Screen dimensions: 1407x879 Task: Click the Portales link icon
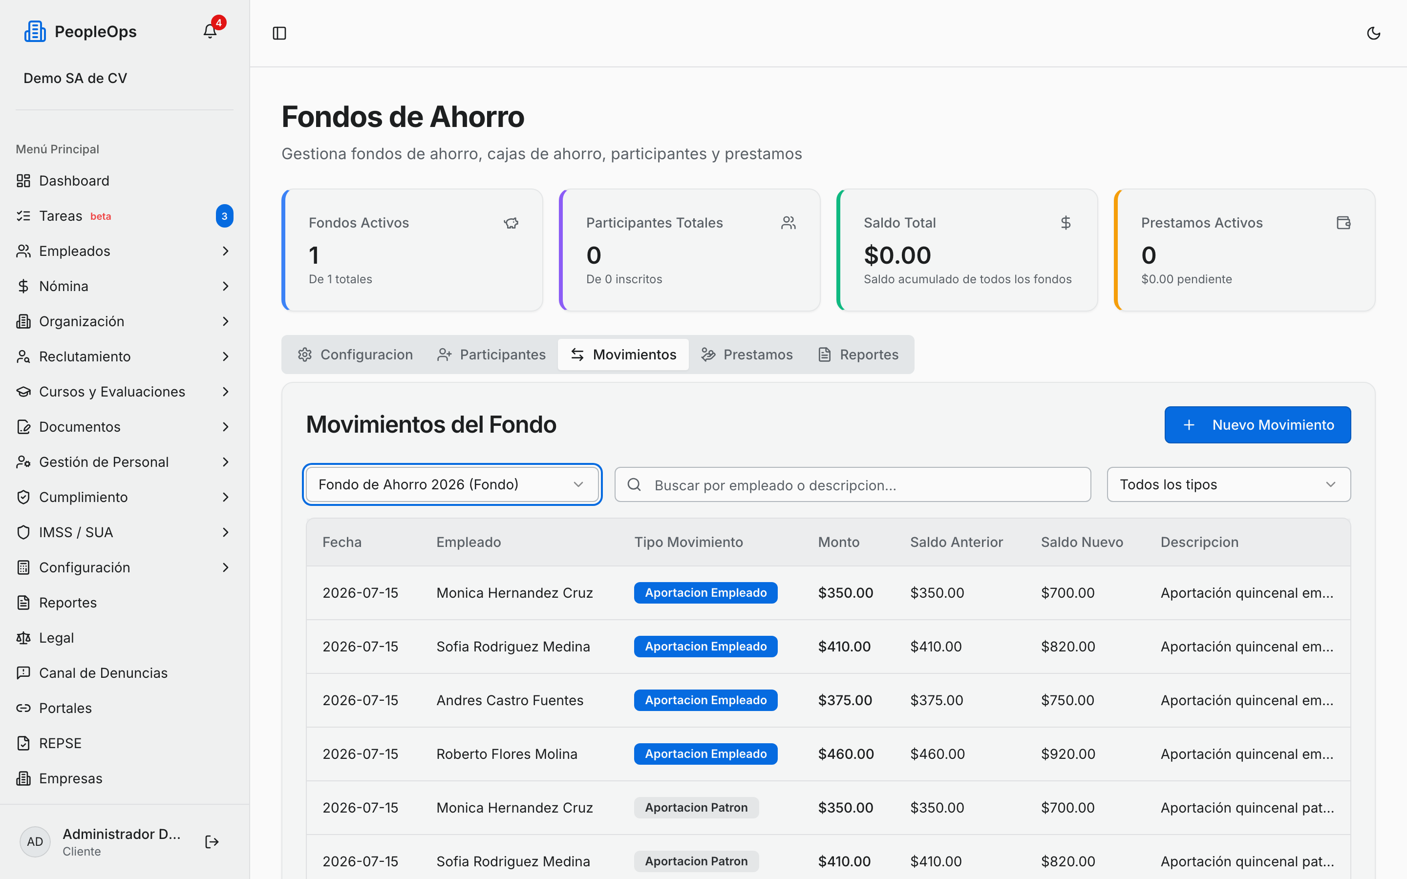(23, 708)
